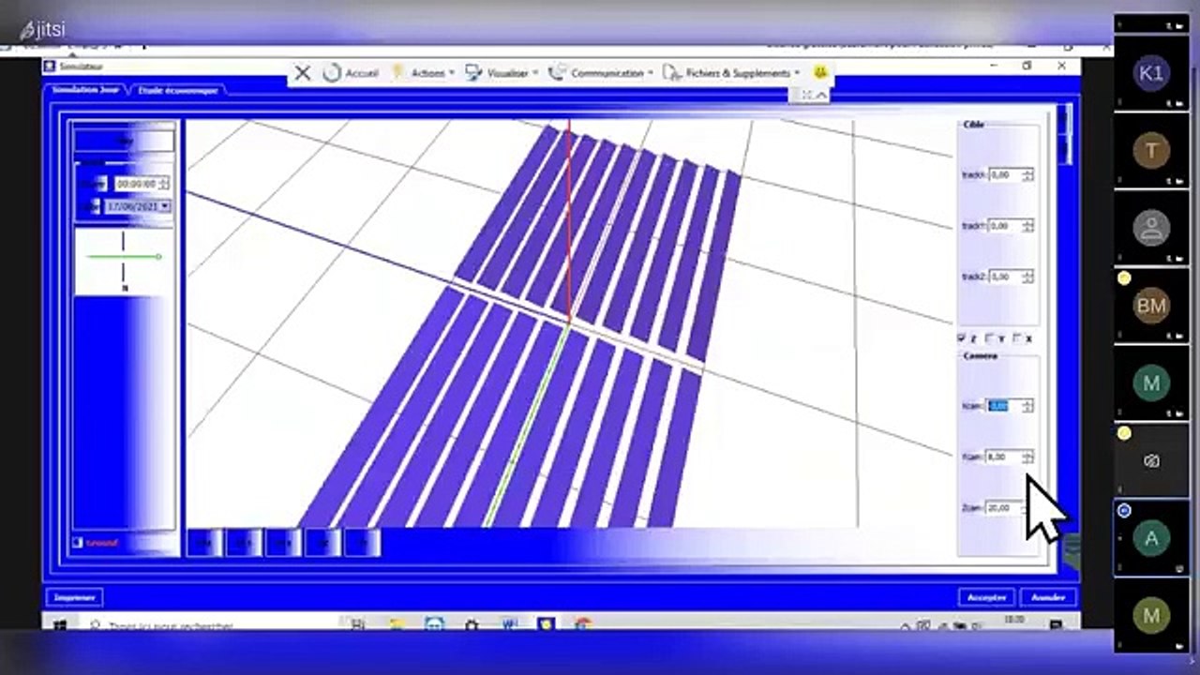
Task: Click the North compass diagram
Action: click(x=123, y=262)
